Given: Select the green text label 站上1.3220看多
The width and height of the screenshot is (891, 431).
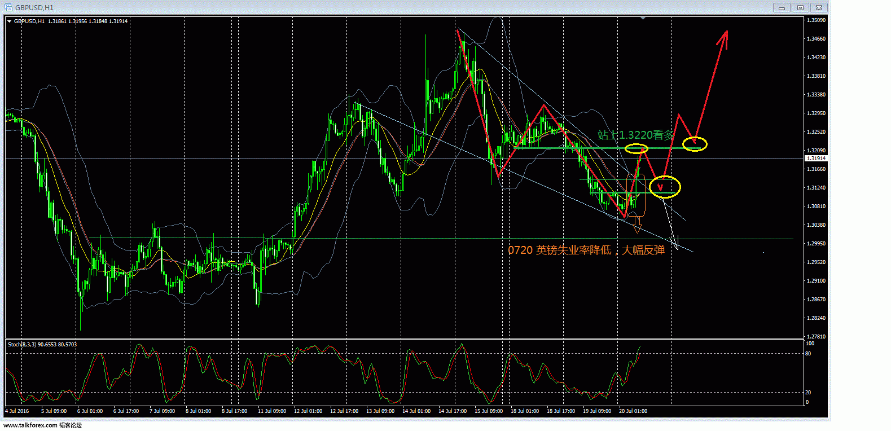Looking at the screenshot, I should pyautogui.click(x=636, y=135).
